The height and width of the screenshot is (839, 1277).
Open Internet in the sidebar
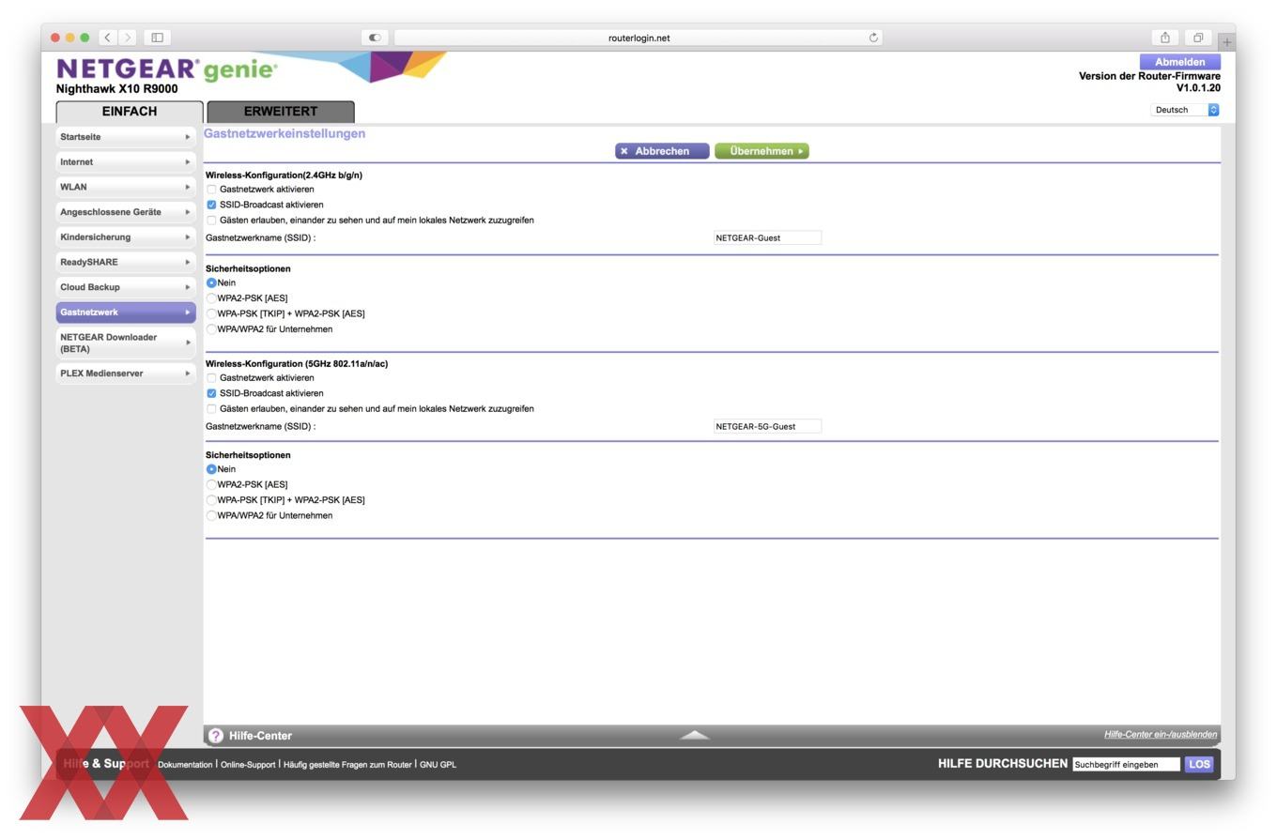click(126, 162)
